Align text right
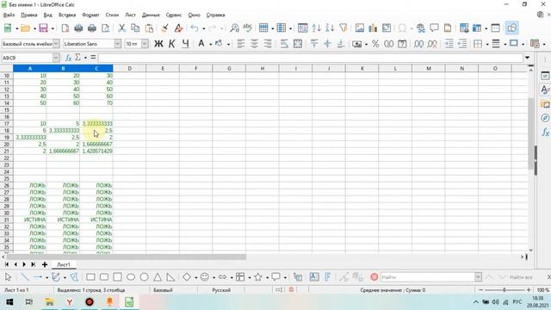This screenshot has width=551, height=310. [x=268, y=44]
